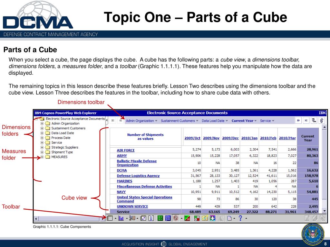Click the vertical scrollbar down arrow
Viewport: 330px width, 247px height.
pyautogui.click(x=324, y=211)
